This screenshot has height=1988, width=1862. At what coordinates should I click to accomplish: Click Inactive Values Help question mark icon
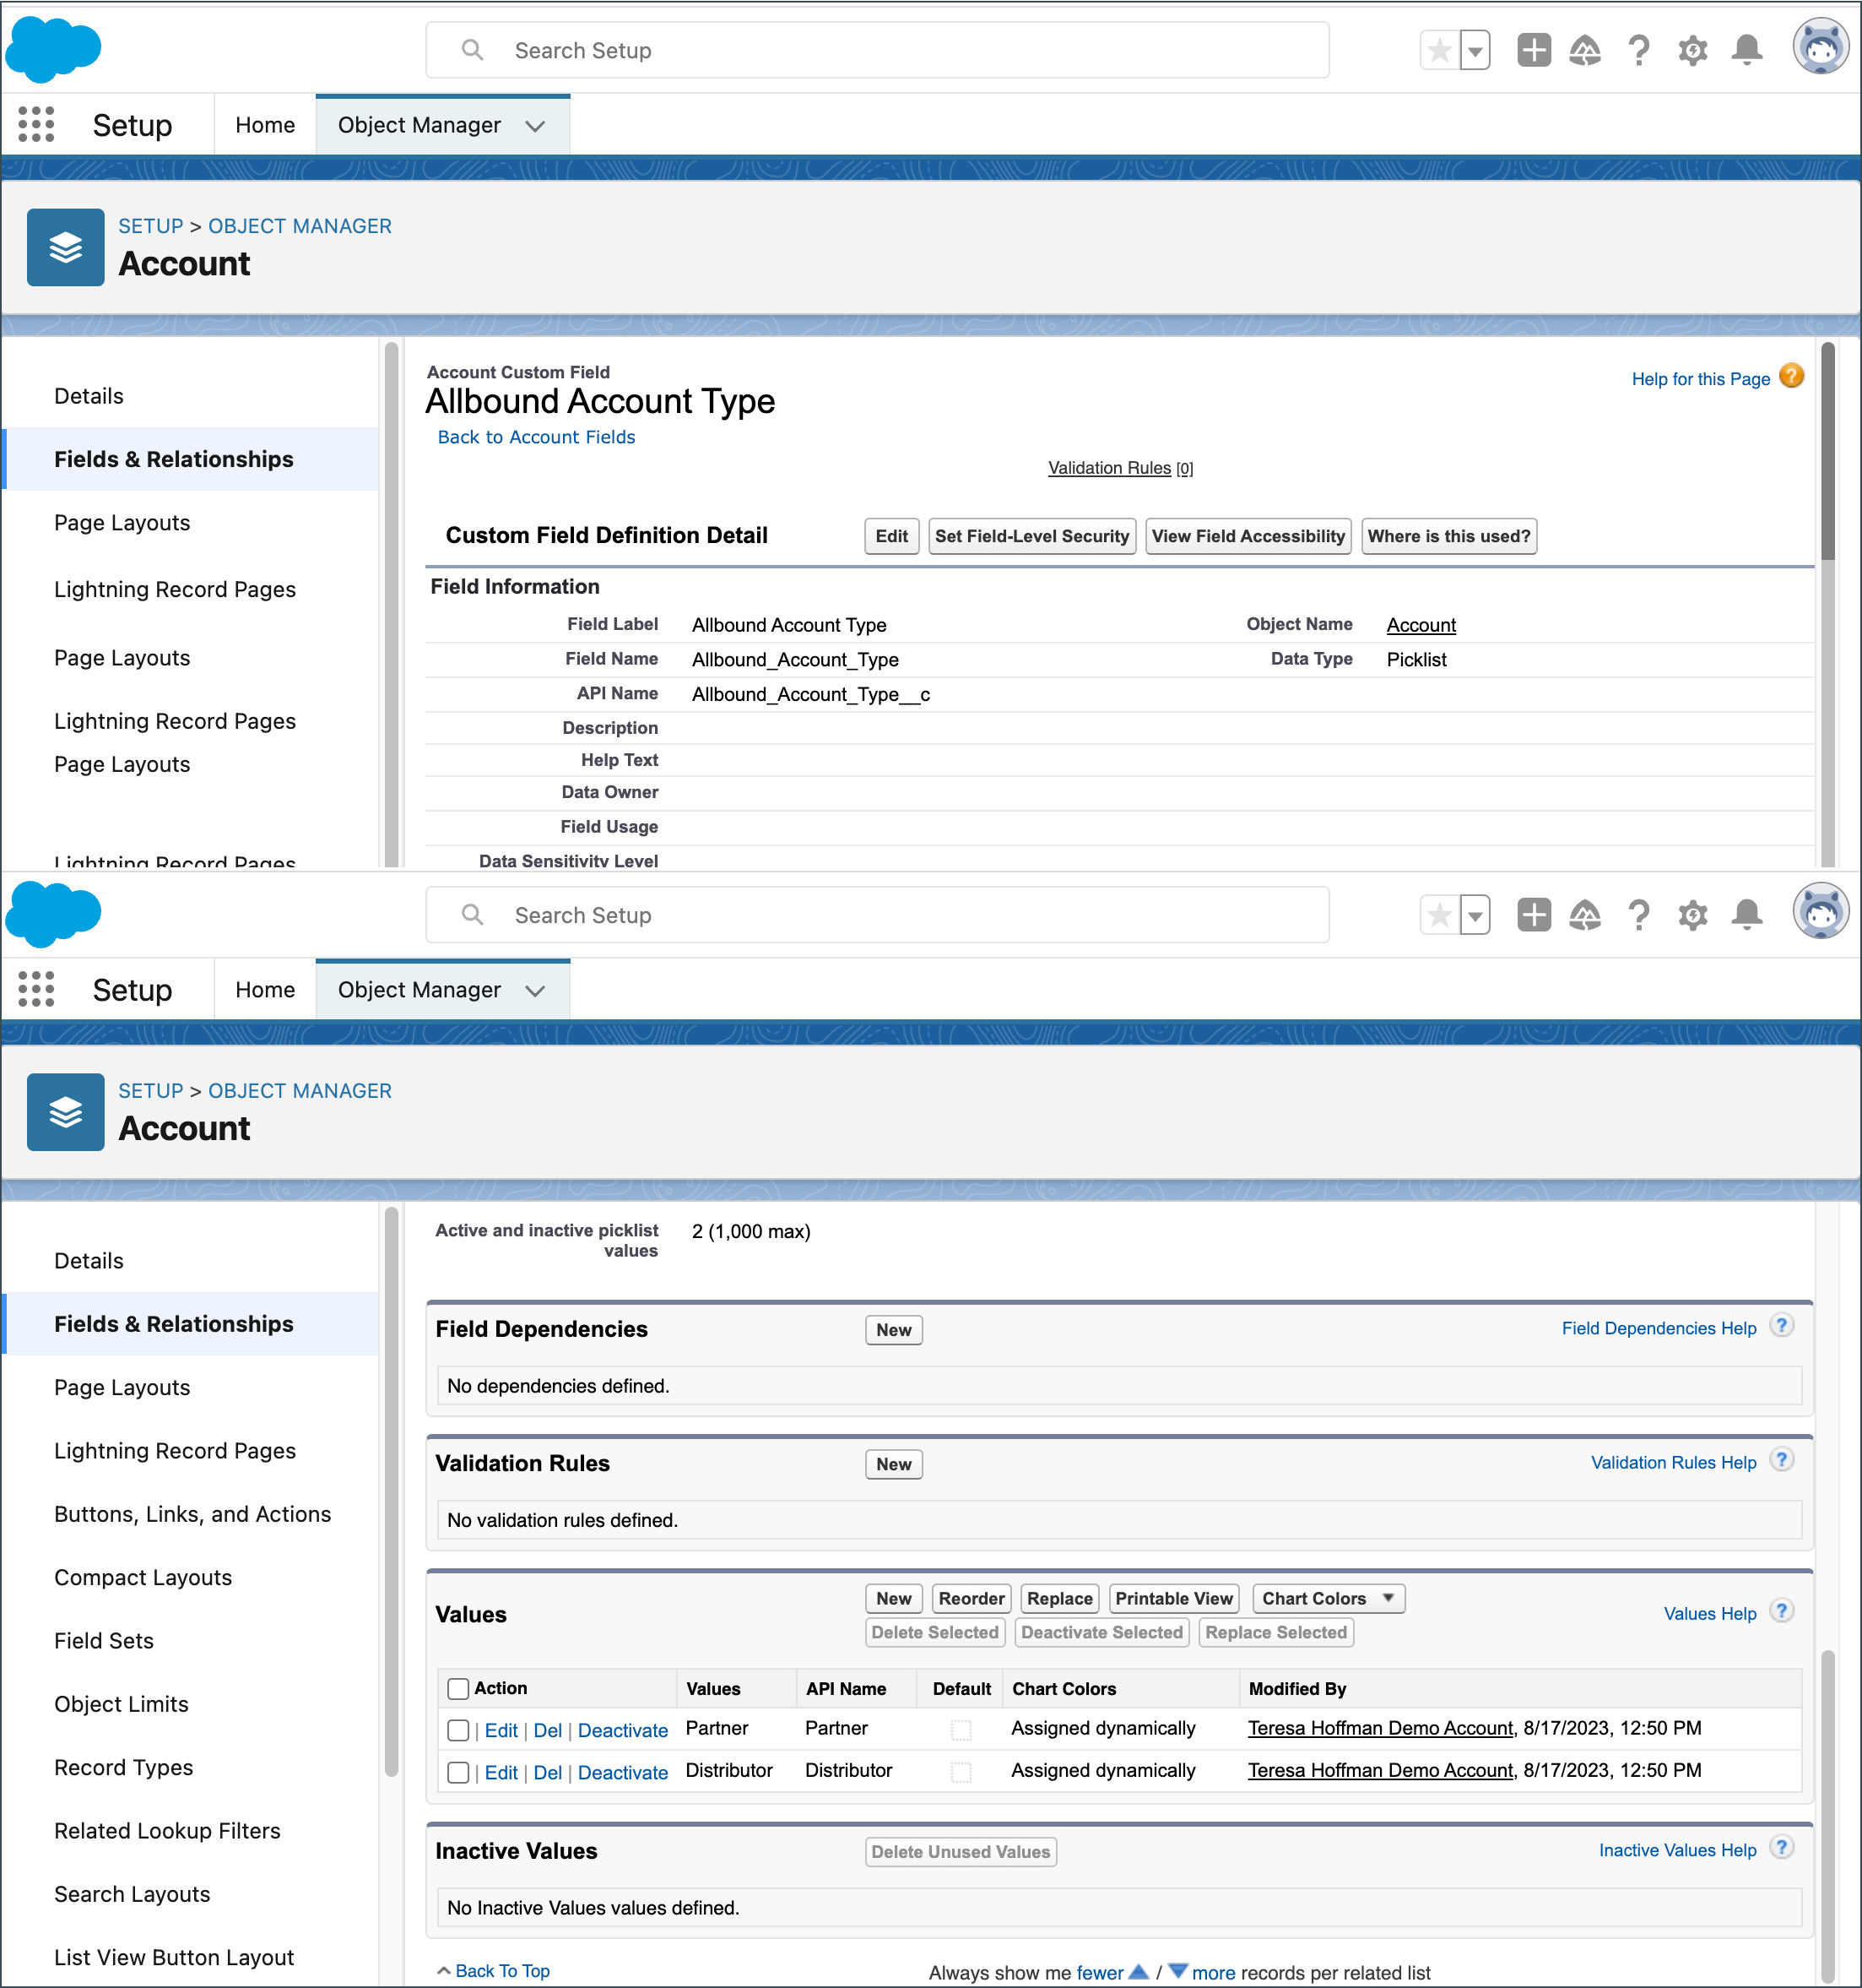point(1781,1848)
